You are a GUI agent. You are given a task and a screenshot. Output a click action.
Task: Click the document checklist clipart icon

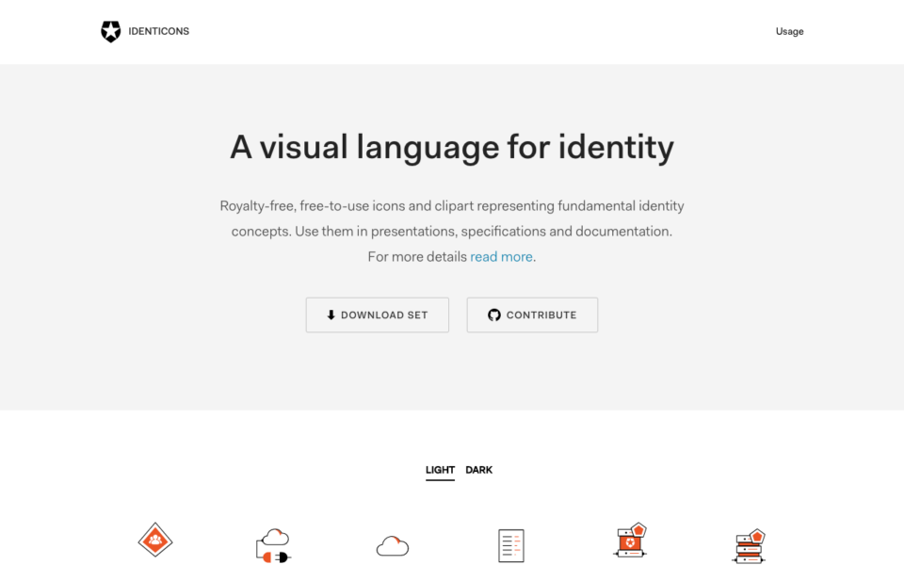tap(511, 543)
